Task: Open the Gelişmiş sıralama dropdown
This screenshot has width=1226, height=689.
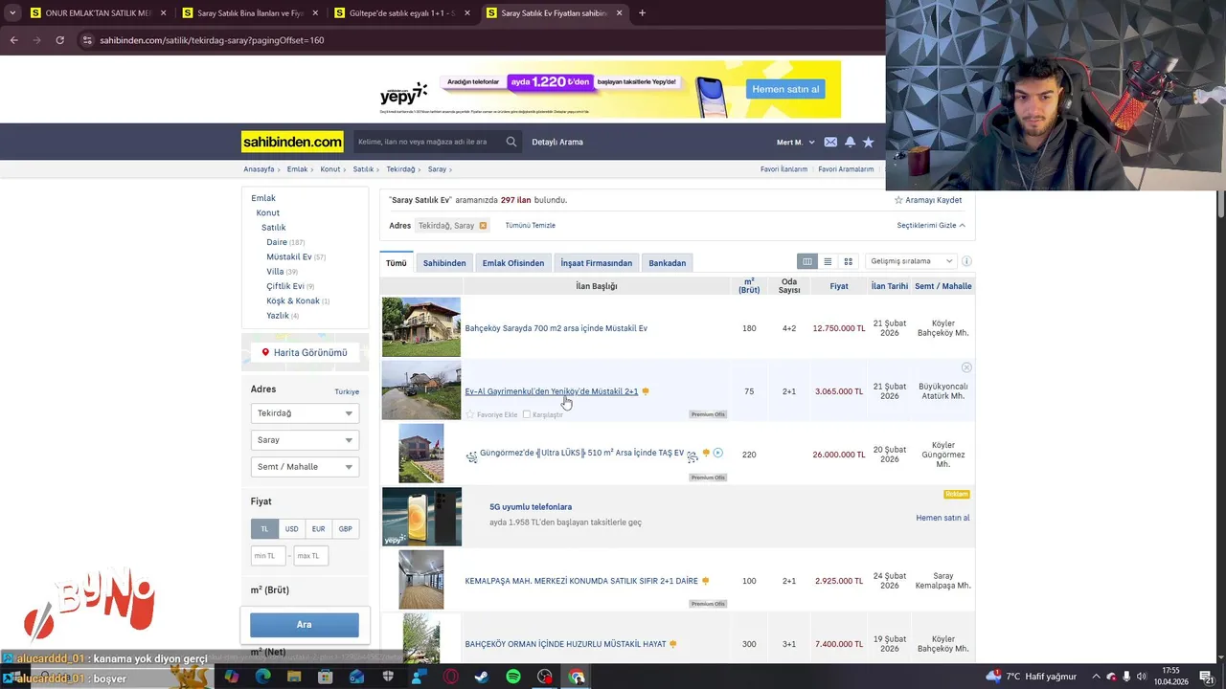Action: pyautogui.click(x=911, y=261)
